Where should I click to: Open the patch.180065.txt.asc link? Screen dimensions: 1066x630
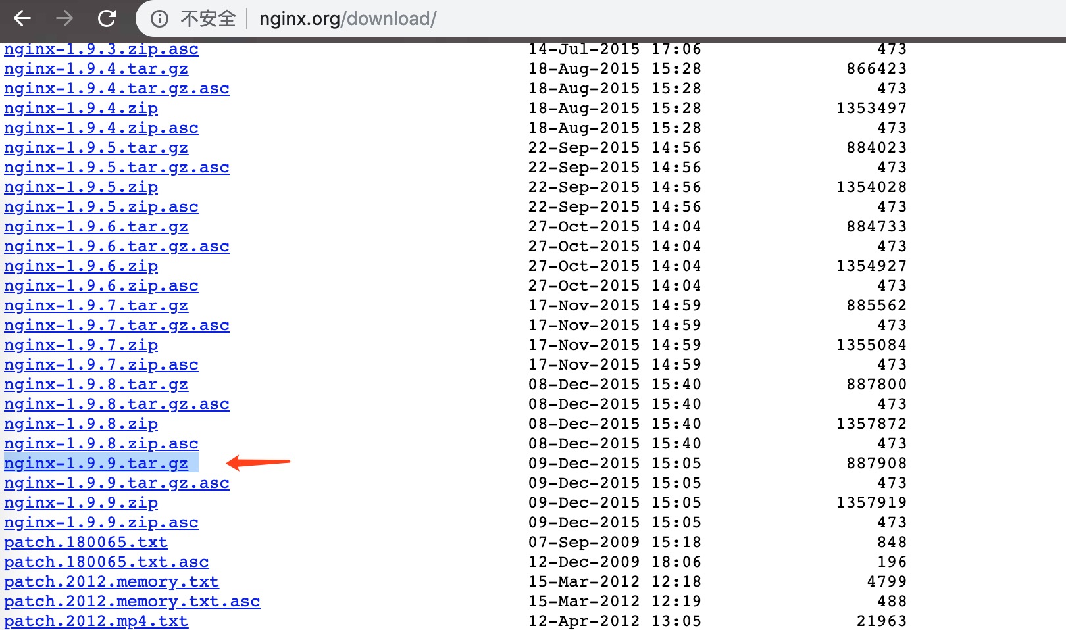tap(107, 562)
